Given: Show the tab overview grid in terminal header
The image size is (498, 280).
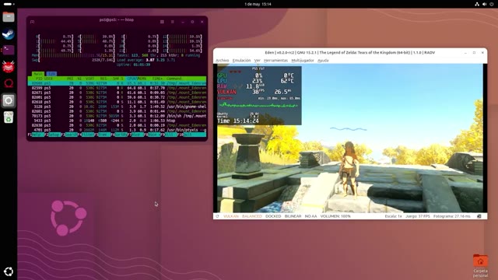Looking at the screenshot, I should [x=162, y=22].
